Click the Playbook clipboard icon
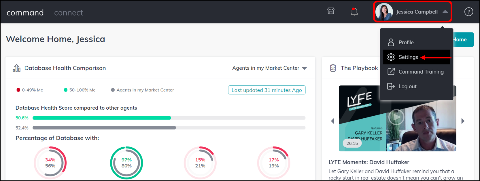 pyautogui.click(x=333, y=68)
